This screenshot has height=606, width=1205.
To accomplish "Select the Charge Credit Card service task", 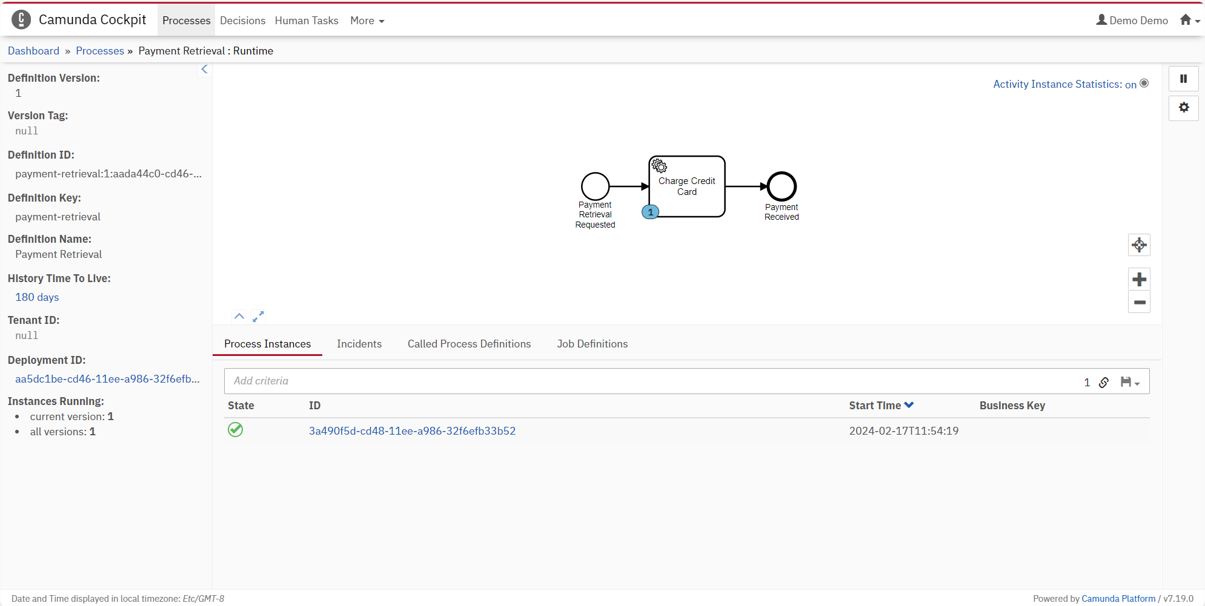I will click(687, 186).
